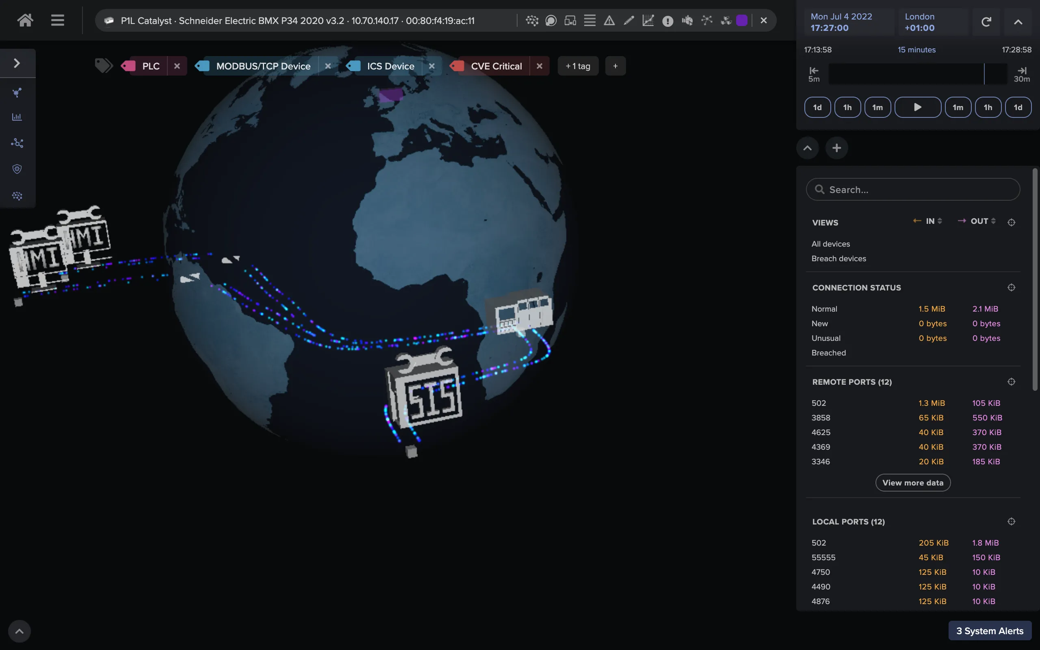Click the pencil edit icon

point(628,21)
